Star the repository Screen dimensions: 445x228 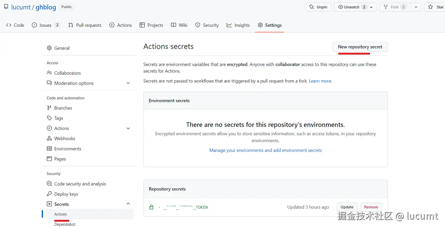tap(435, 7)
